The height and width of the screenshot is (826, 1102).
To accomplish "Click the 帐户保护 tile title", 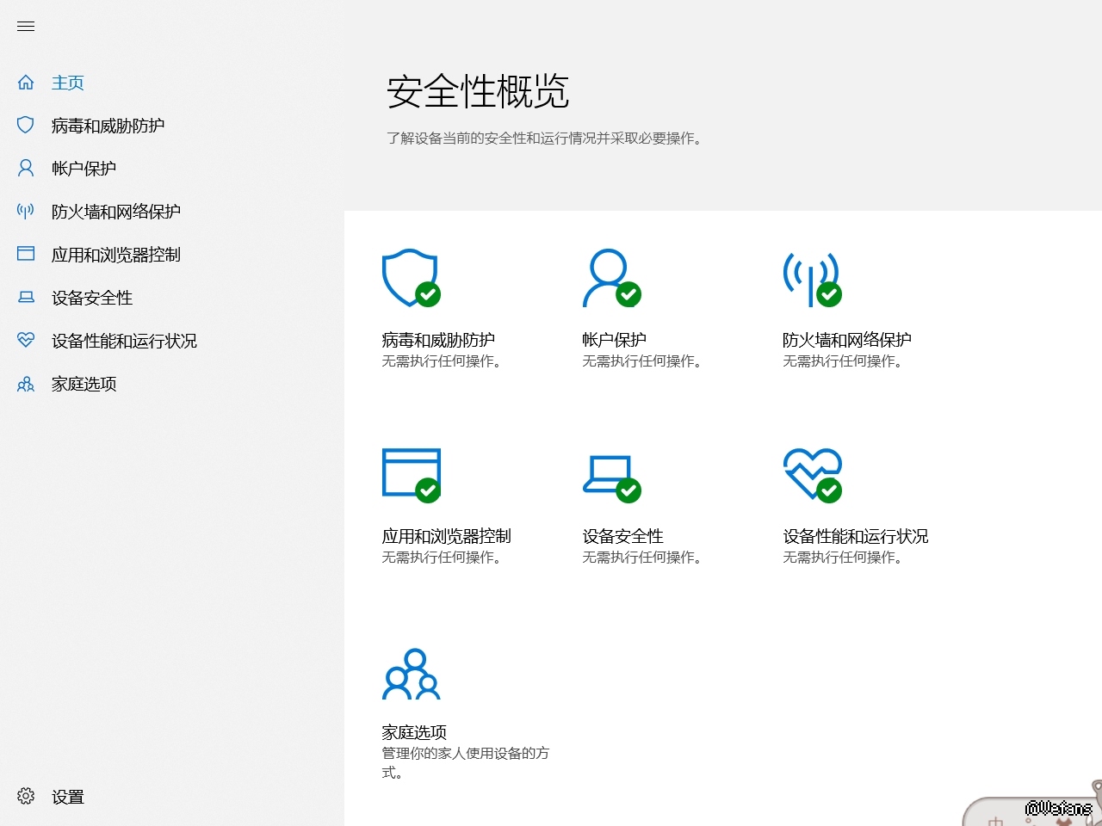I will (615, 340).
